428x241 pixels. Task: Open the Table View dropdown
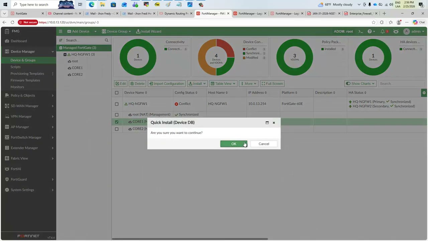223,84
